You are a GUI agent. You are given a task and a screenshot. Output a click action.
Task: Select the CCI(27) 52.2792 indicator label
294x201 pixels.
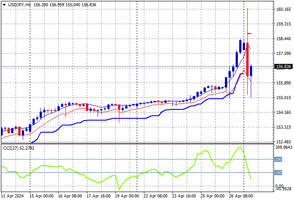pos(19,148)
